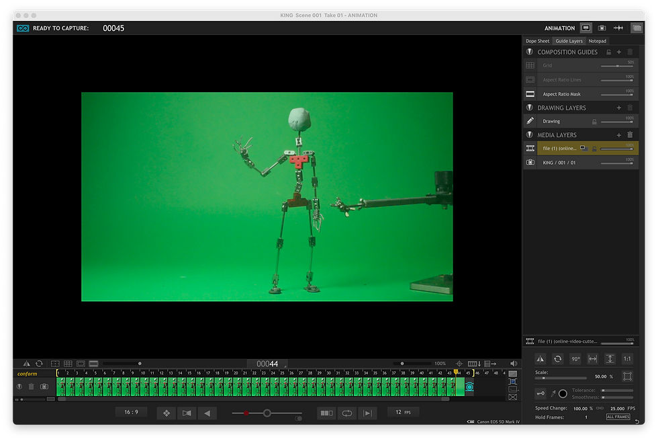Viewport: 658px width, 441px height.
Task: Click the workspace icon at the top-right corner
Action: click(637, 28)
